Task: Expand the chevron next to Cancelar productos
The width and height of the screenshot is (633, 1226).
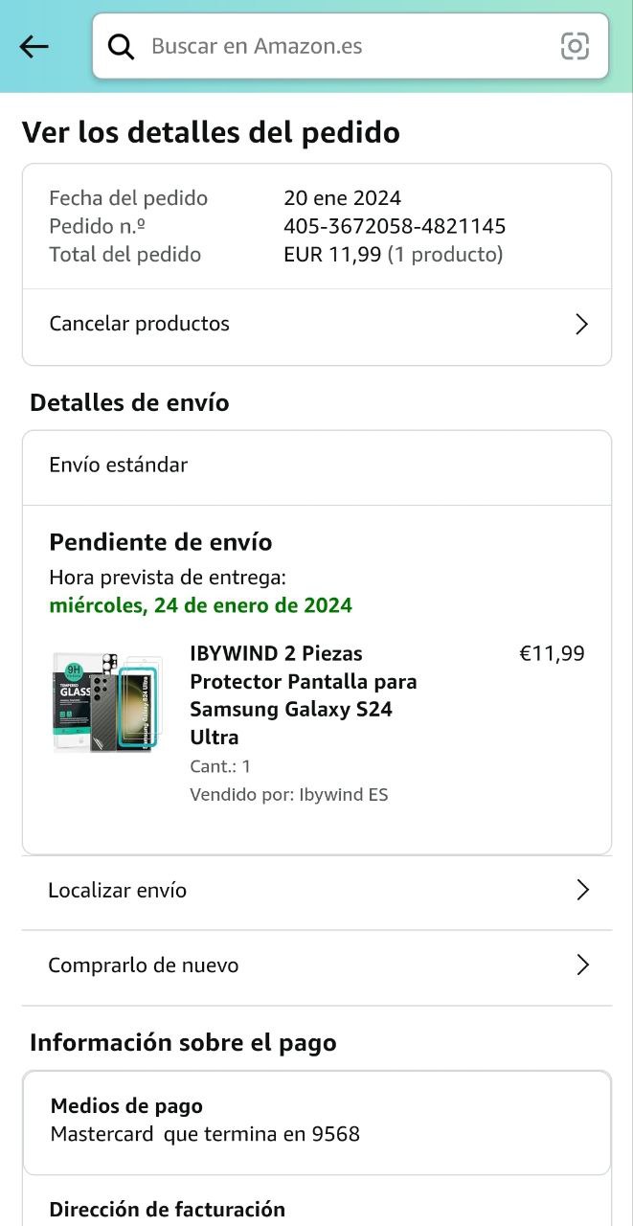Action: (581, 324)
